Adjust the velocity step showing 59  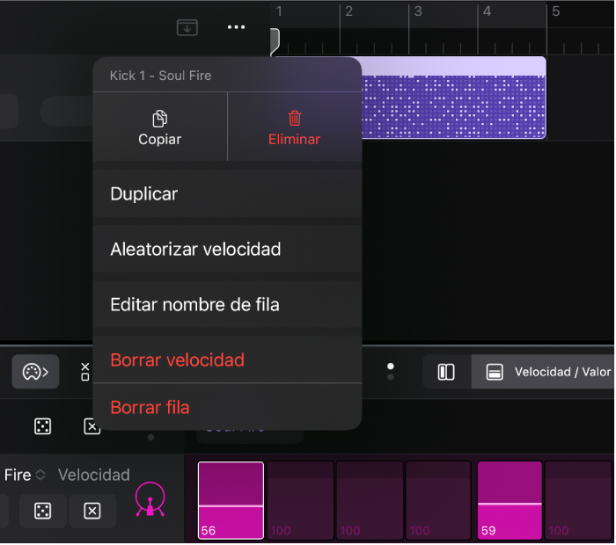pyautogui.click(x=510, y=501)
